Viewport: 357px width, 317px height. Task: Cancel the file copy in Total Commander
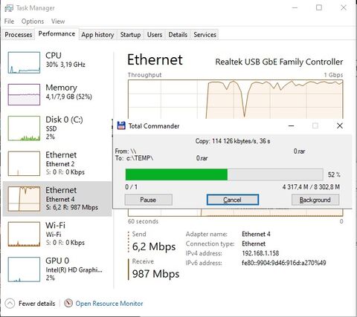coord(233,200)
